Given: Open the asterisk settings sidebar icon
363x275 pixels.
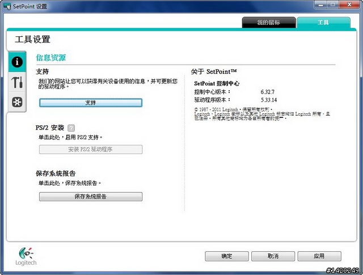Looking at the screenshot, I should point(17,102).
